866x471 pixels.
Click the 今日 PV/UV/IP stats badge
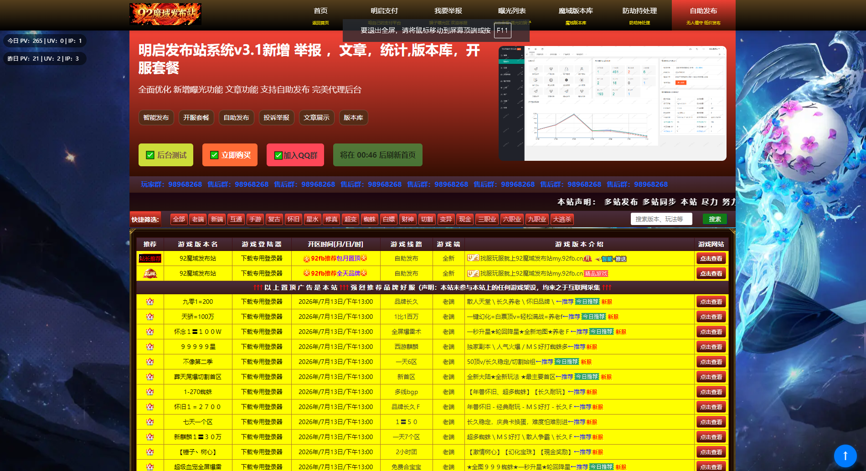(x=45, y=41)
